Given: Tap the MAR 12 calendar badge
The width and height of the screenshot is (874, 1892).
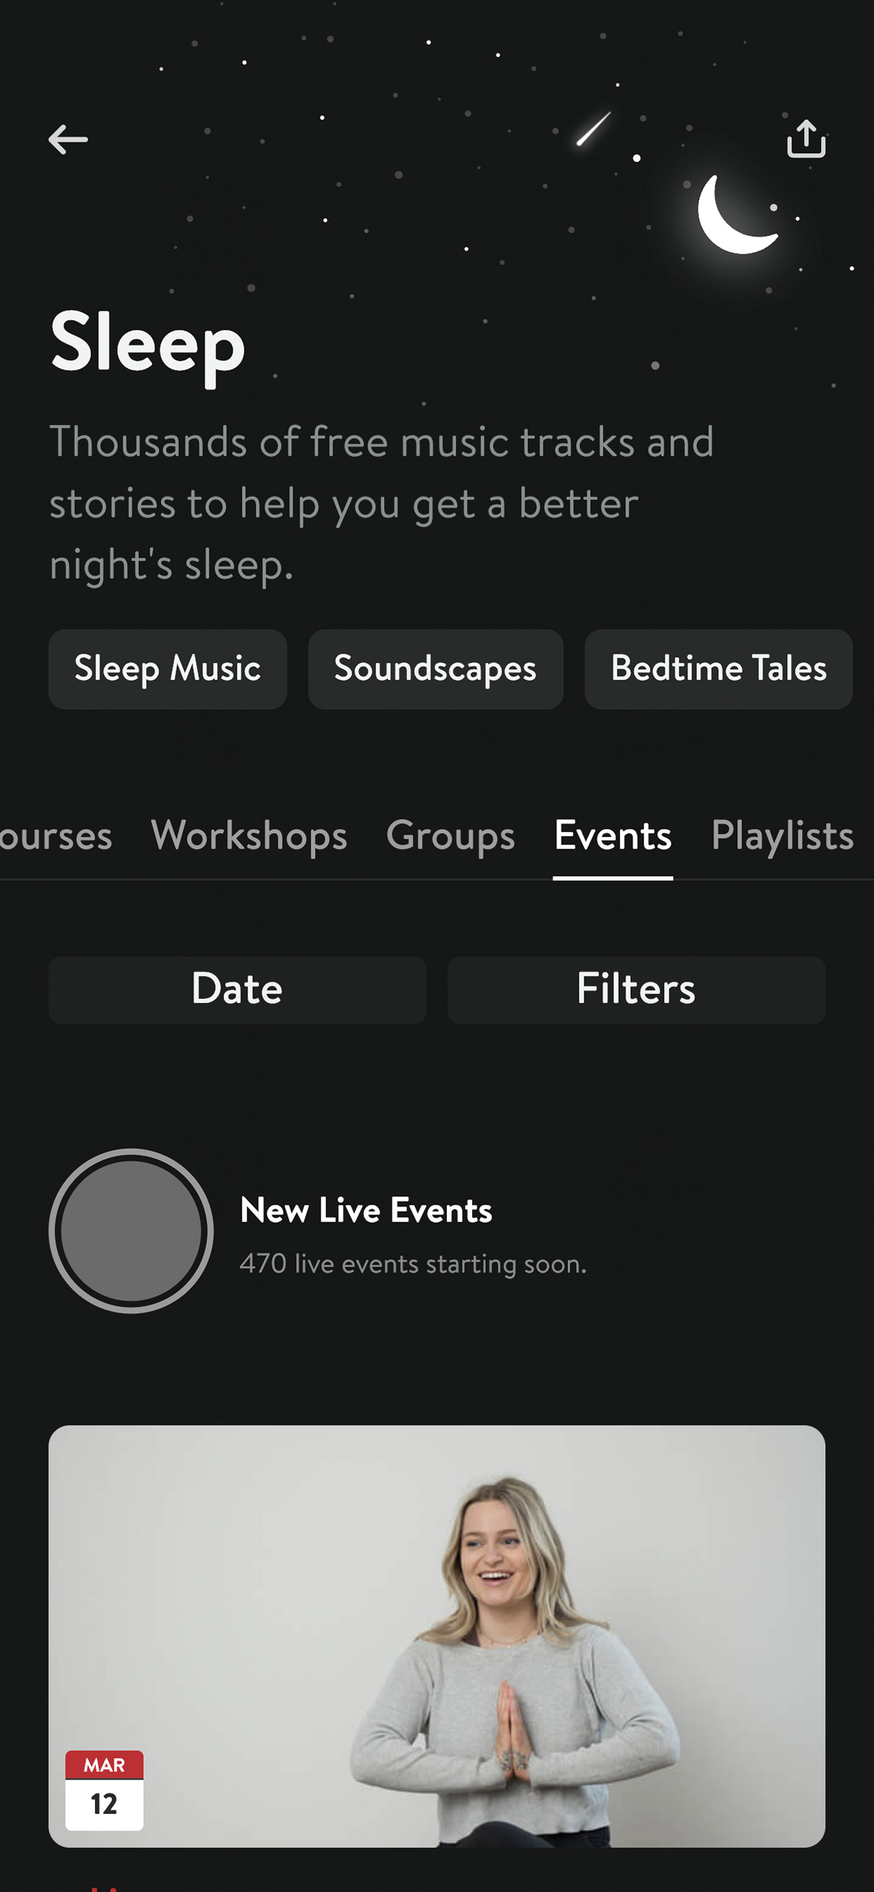Looking at the screenshot, I should pyautogui.click(x=104, y=1790).
